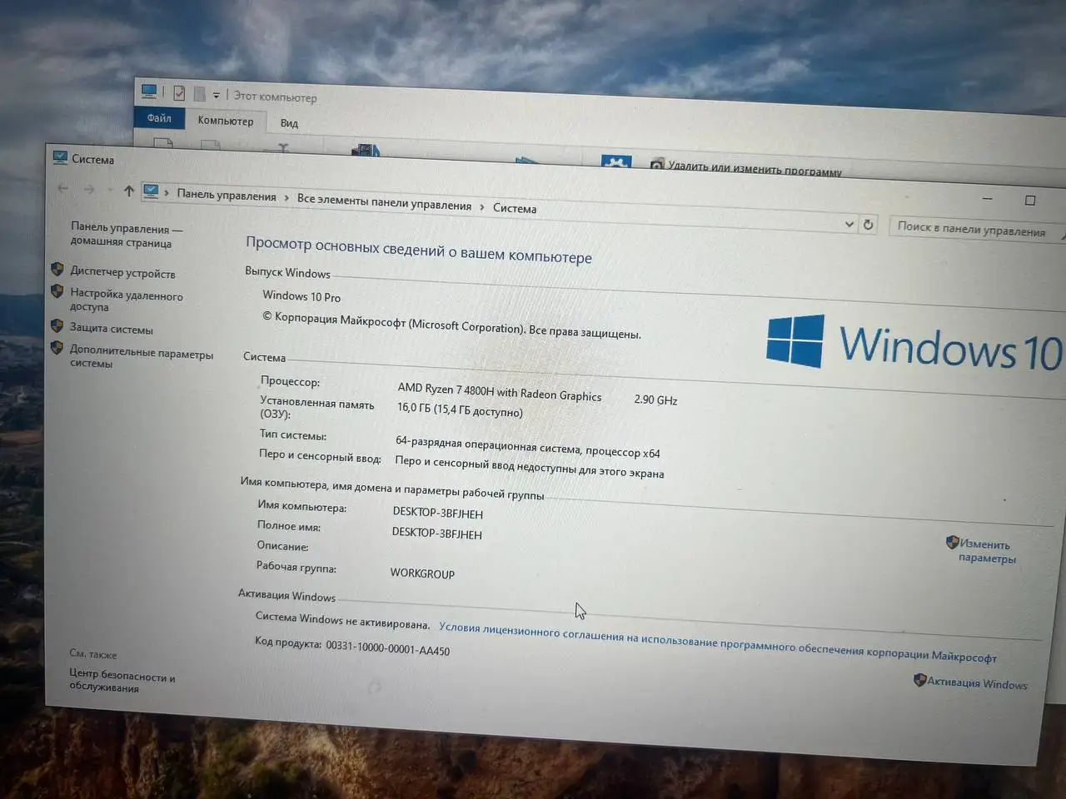Click the Система window title icon

click(60, 157)
